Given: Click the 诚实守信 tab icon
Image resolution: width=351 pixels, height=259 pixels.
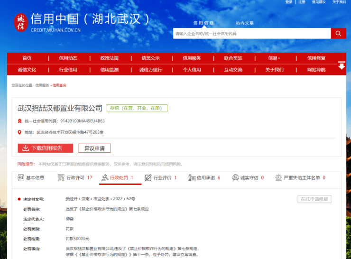Looking at the screenshot, I should pyautogui.click(x=235, y=178).
